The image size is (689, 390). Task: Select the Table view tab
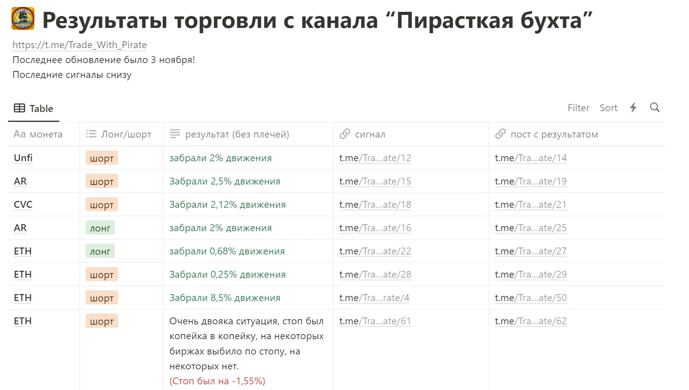coord(34,109)
